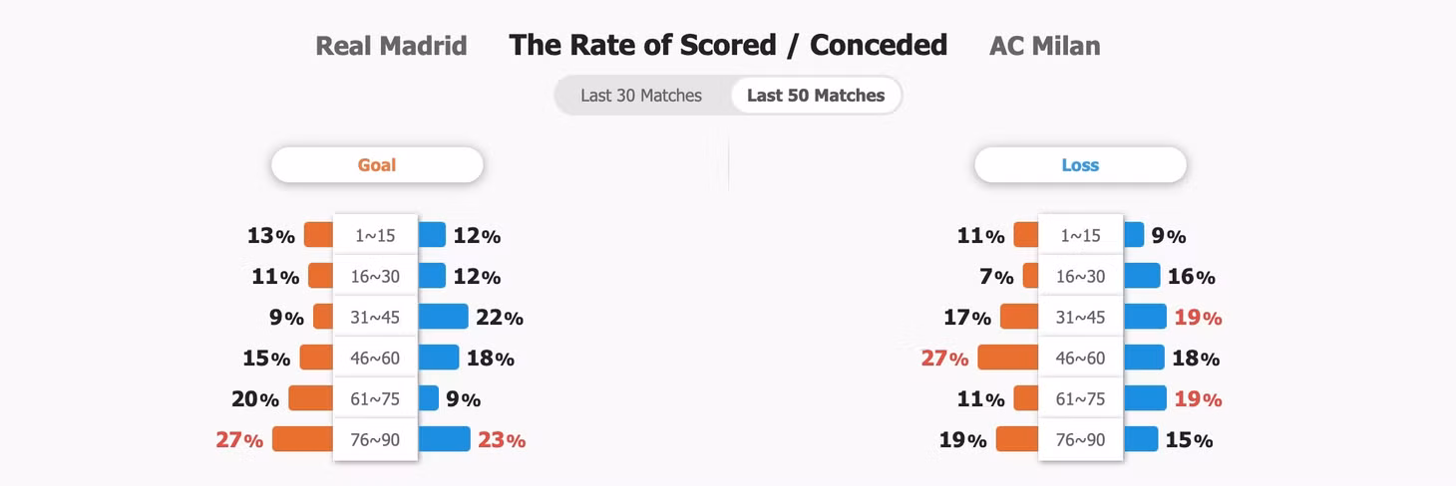The height and width of the screenshot is (486, 1456).
Task: Click the Loss 16~30 interval label
Action: 1081,276
